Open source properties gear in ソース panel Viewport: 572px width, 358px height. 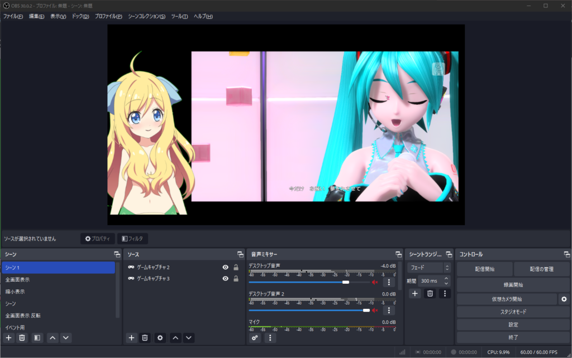pos(160,337)
